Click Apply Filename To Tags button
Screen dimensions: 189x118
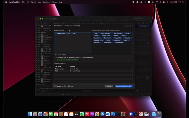pyautogui.click(x=123, y=86)
